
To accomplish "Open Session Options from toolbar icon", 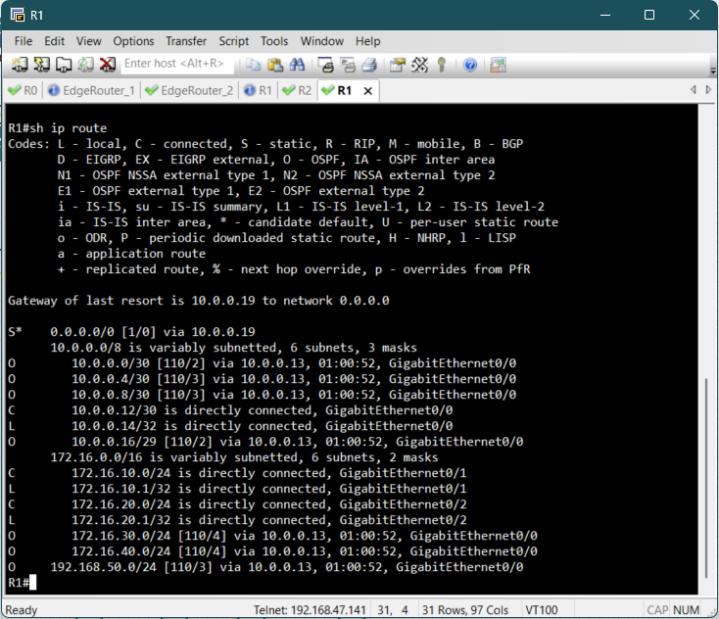I will tap(397, 65).
